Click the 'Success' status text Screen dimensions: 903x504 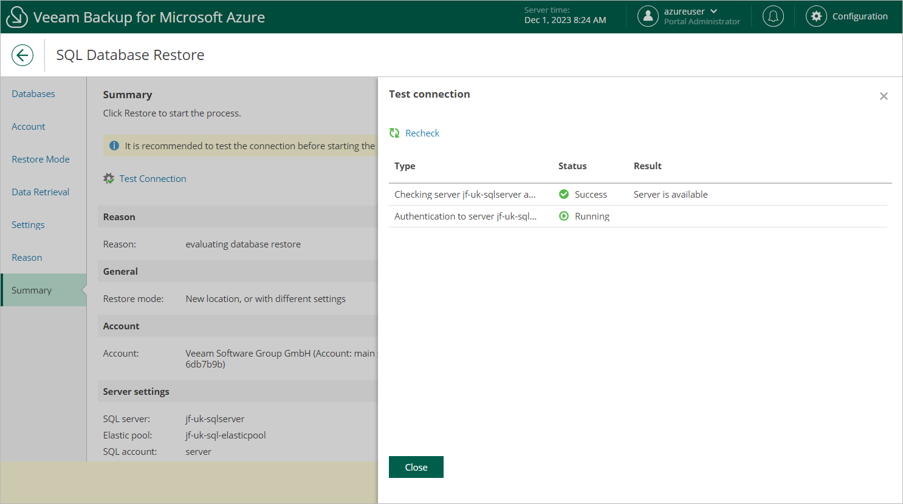(x=591, y=195)
